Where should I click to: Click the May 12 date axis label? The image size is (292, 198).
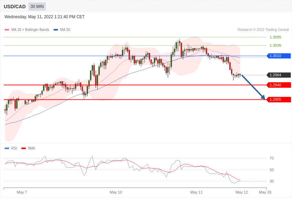(242, 192)
